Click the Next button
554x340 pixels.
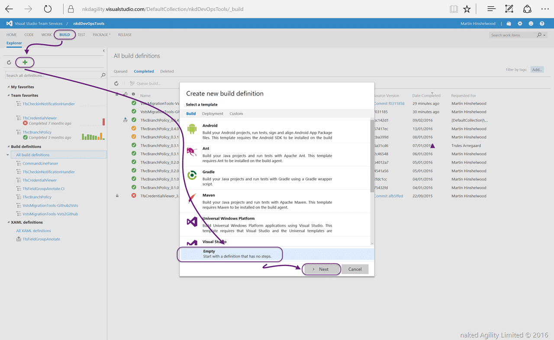(x=321, y=269)
